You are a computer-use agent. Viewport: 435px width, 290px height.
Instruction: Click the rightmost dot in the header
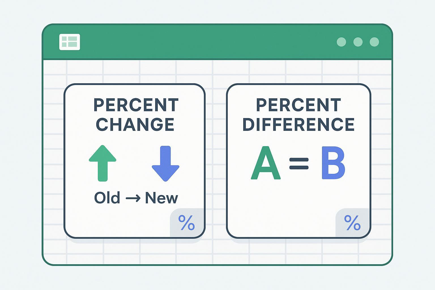tap(374, 42)
